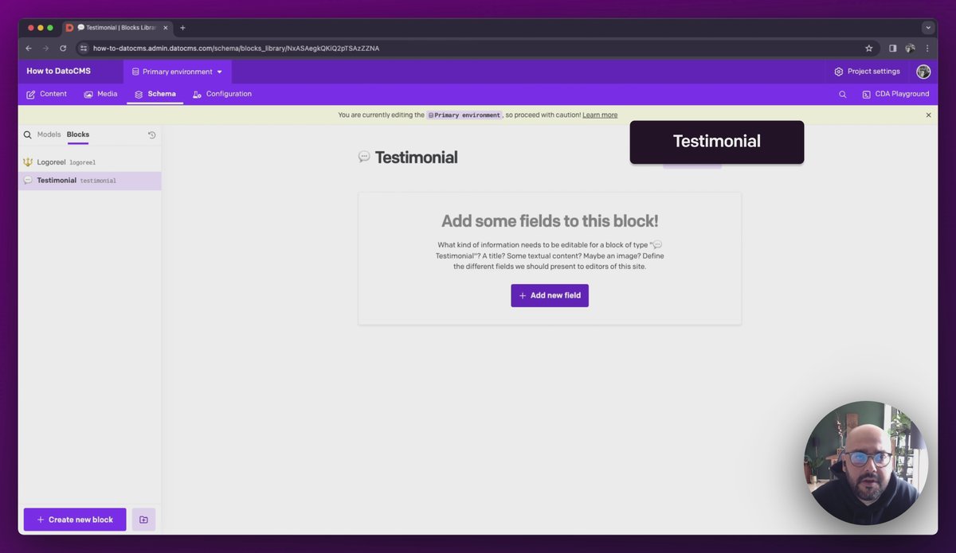The image size is (956, 553).
Task: Open Chrome three-dot menu
Action: 927,48
